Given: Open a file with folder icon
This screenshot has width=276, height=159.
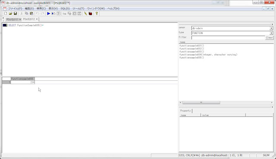Looking at the screenshot, I should [10, 13].
